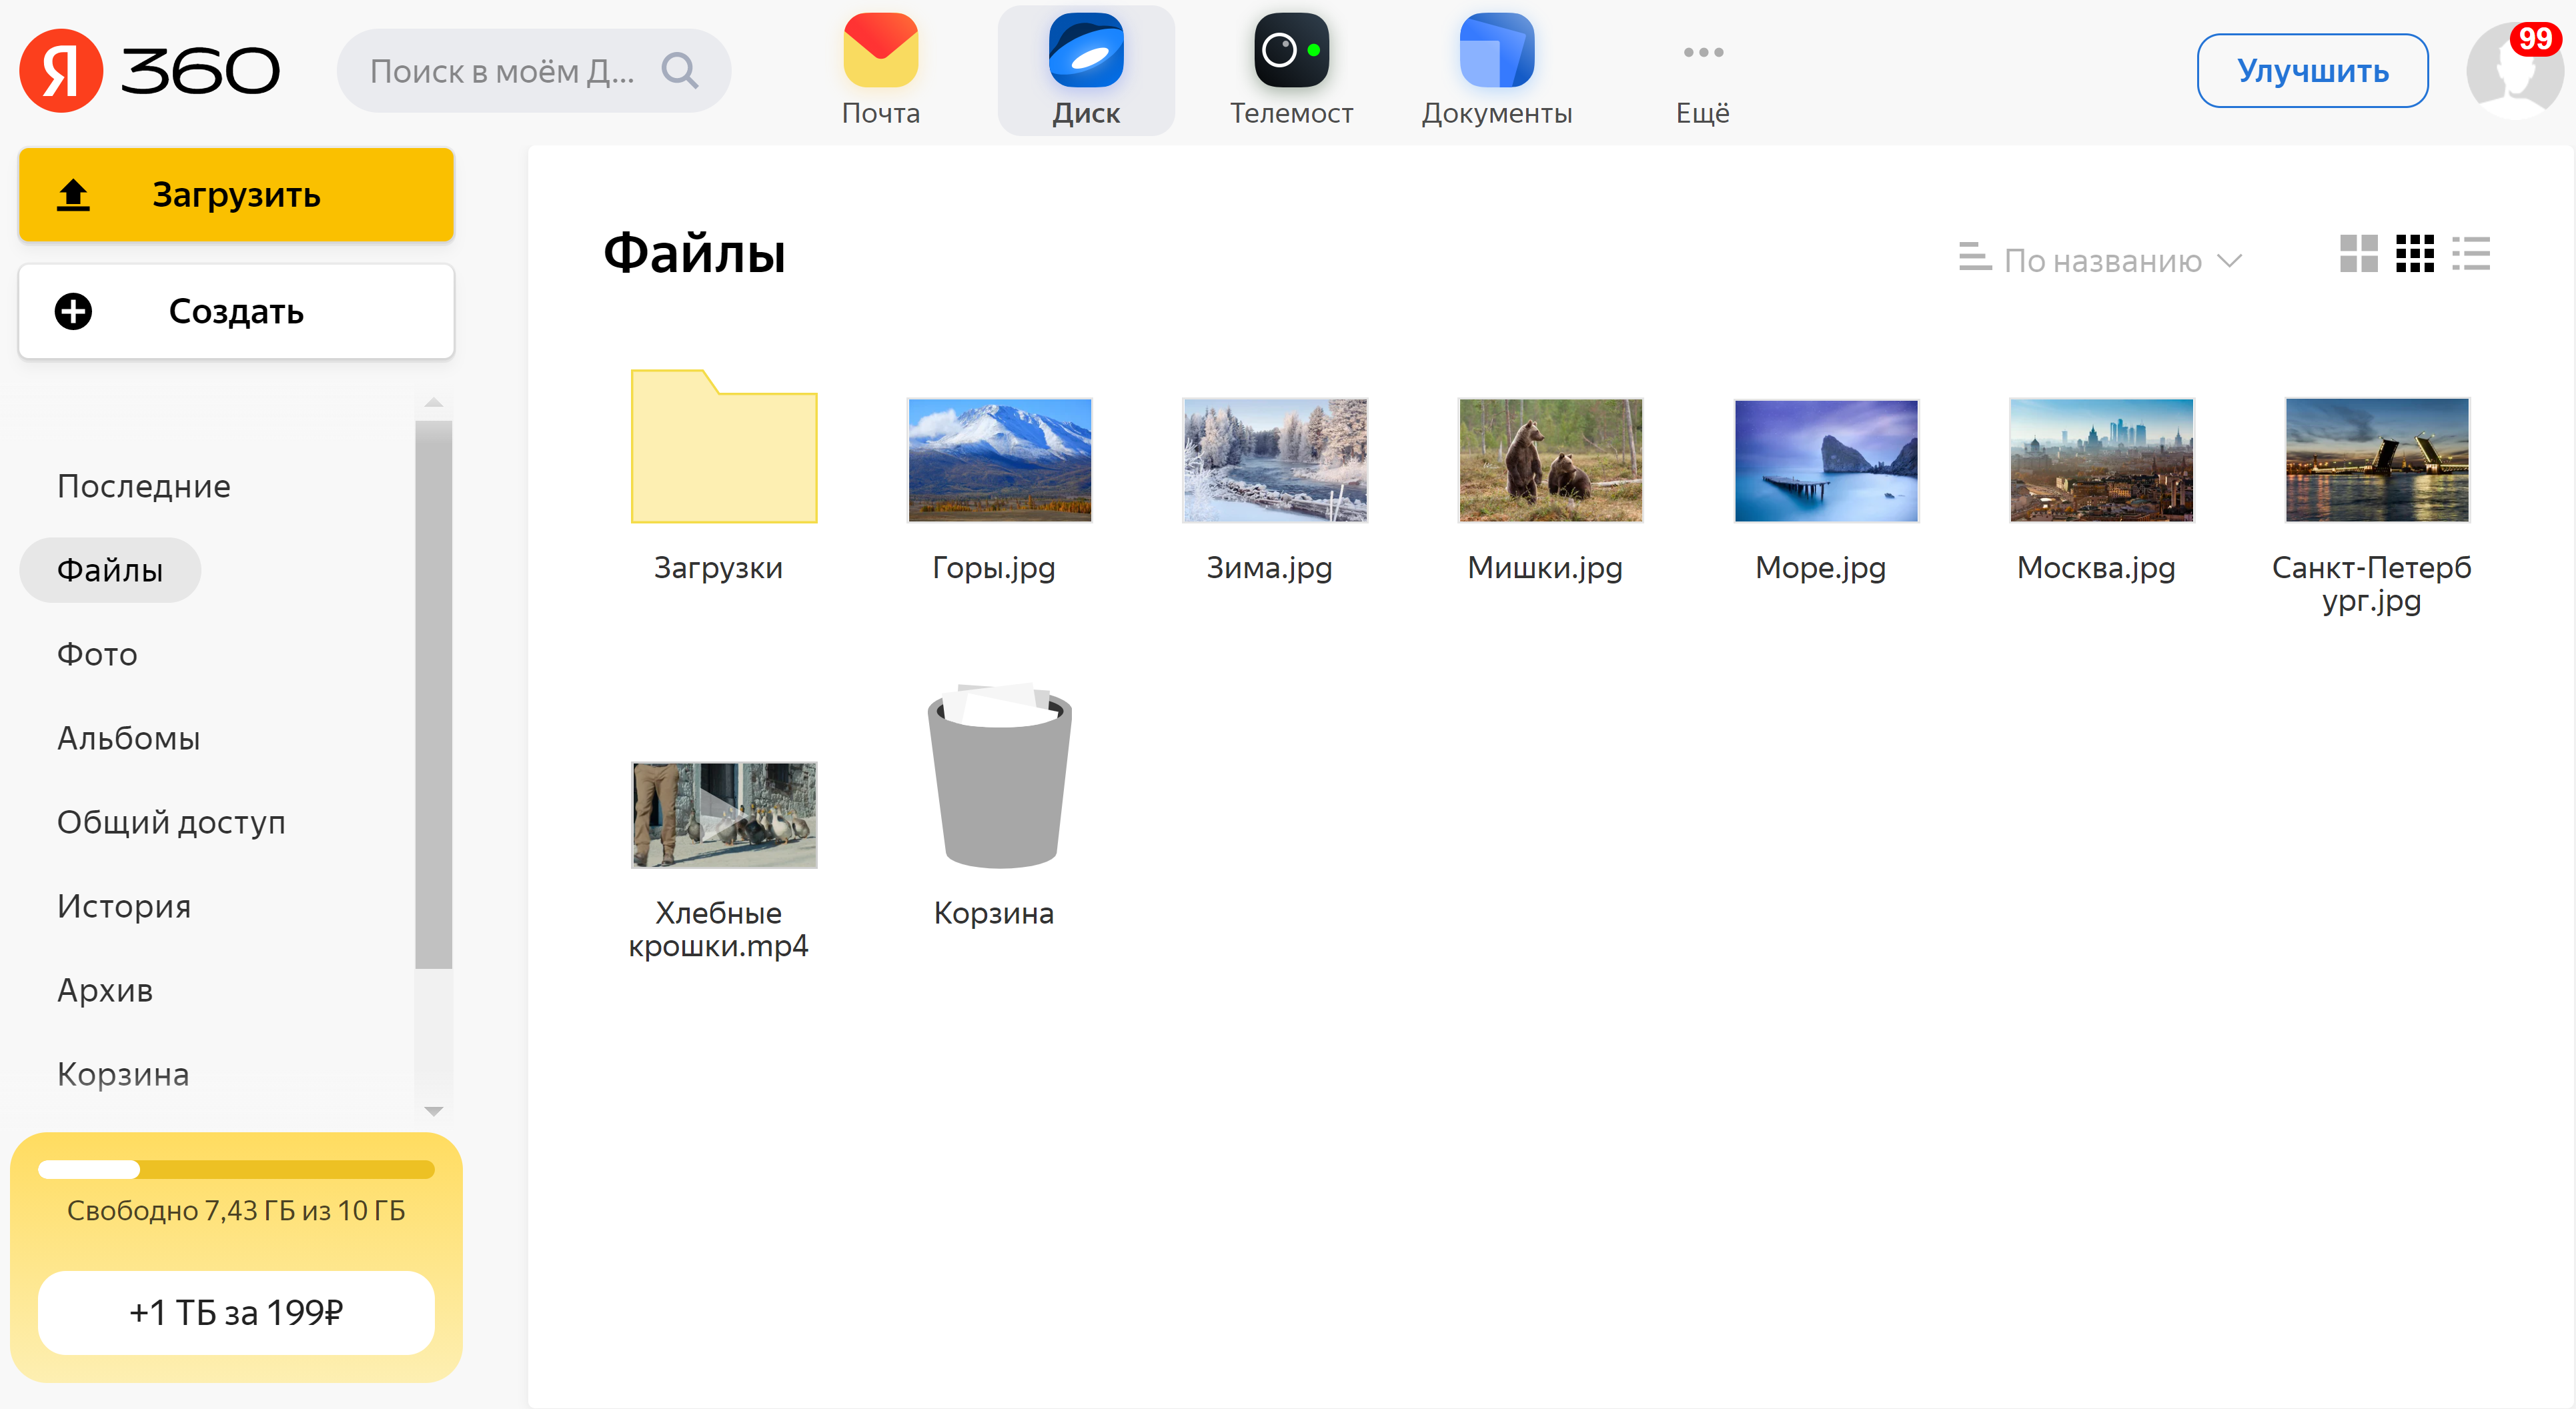Open Альбомы in the sidebar
This screenshot has width=2576, height=1409.
pyautogui.click(x=128, y=738)
